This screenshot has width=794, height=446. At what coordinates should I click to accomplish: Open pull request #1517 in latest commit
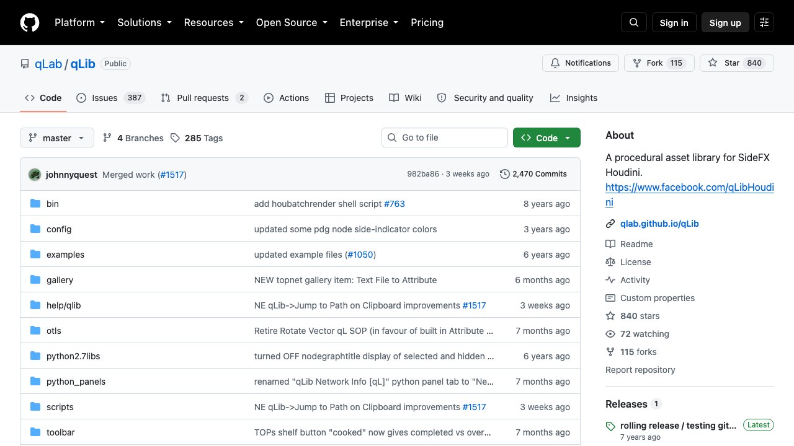tap(172, 175)
